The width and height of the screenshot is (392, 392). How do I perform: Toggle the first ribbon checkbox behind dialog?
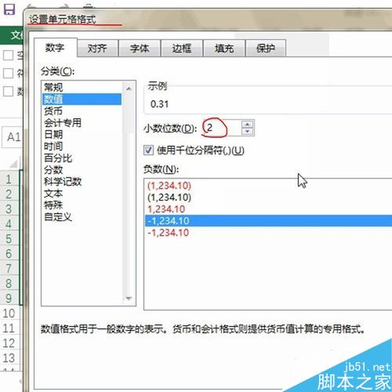click(8, 56)
